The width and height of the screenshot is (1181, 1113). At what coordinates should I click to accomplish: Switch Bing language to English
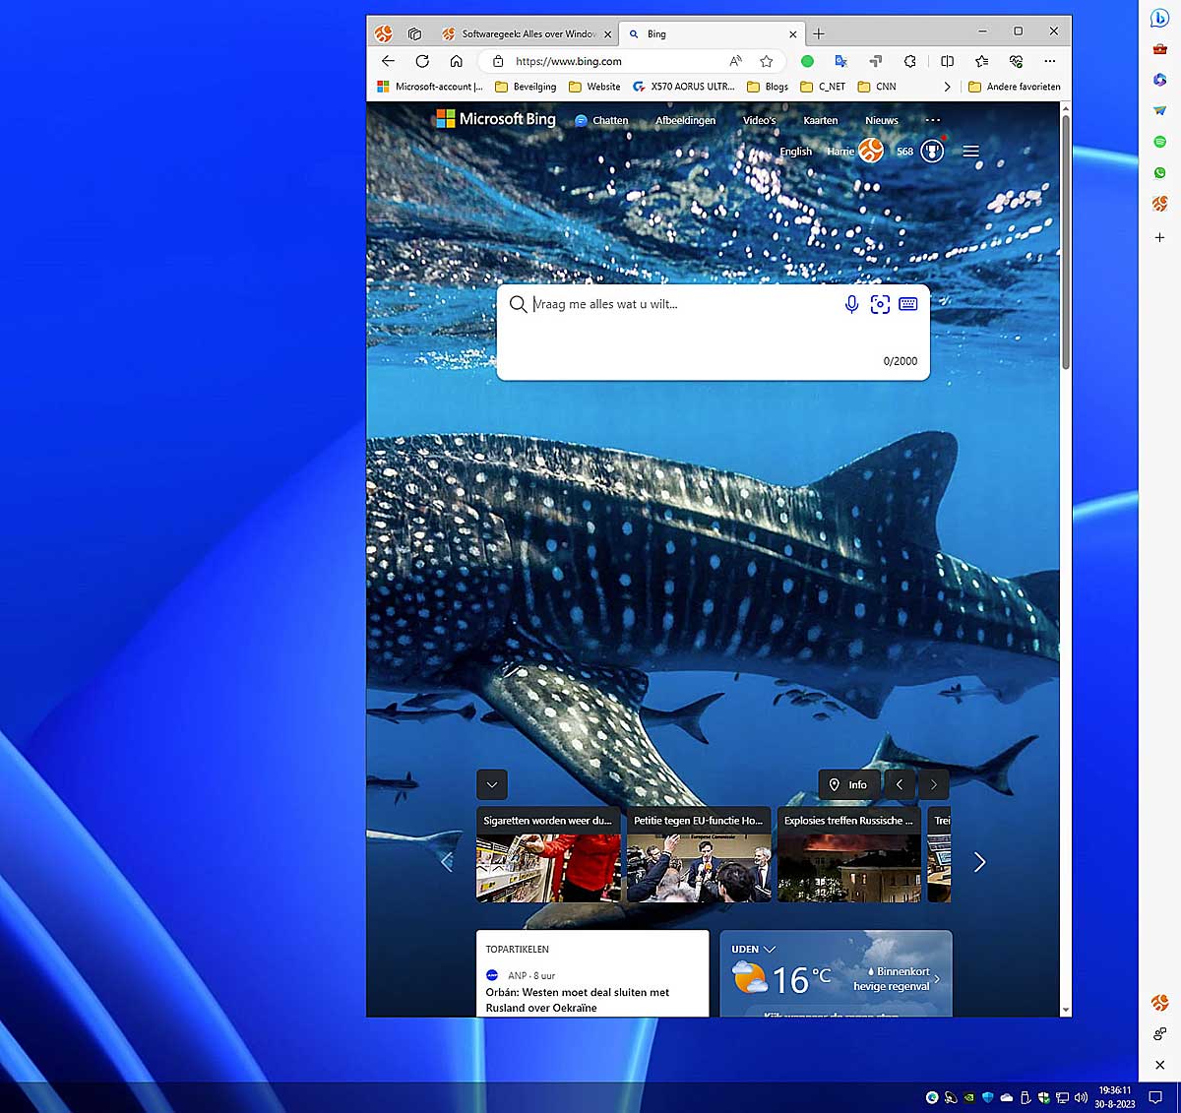tap(796, 152)
